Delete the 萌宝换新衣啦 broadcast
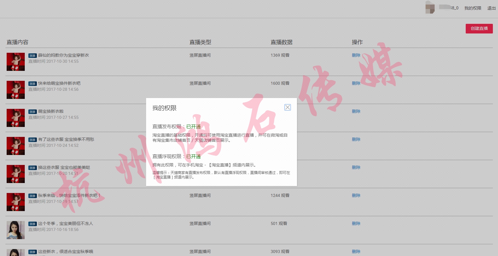The width and height of the screenshot is (498, 256). click(356, 111)
